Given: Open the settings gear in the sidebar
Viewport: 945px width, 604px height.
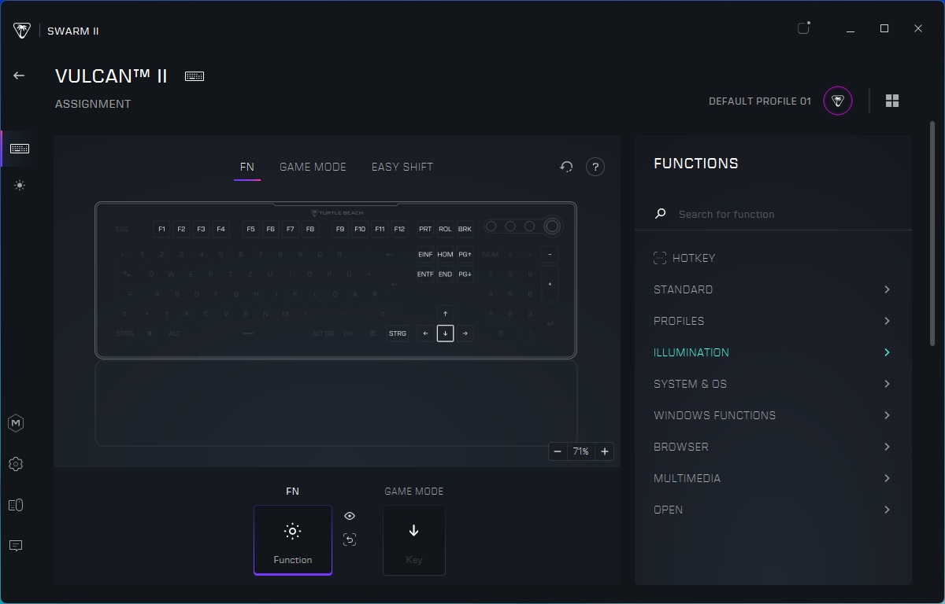Looking at the screenshot, I should click(16, 464).
